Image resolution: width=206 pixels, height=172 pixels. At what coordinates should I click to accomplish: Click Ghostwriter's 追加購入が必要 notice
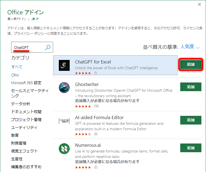coord(107,101)
